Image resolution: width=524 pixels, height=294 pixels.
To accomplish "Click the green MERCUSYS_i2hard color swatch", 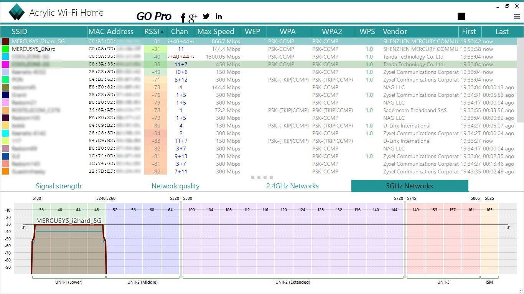I will click(5, 49).
